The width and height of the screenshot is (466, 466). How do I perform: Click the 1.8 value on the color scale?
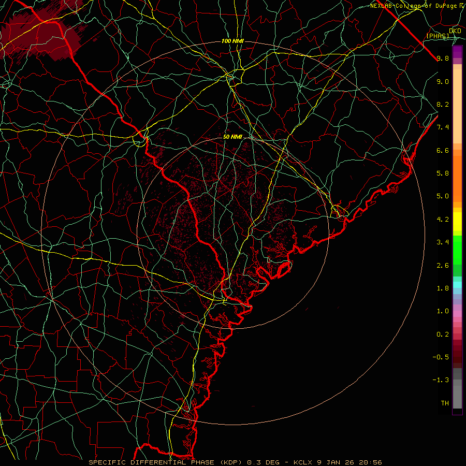pyautogui.click(x=443, y=288)
